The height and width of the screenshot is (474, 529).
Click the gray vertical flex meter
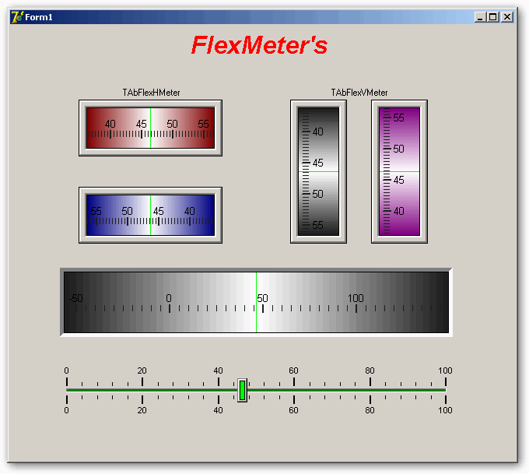click(x=318, y=171)
